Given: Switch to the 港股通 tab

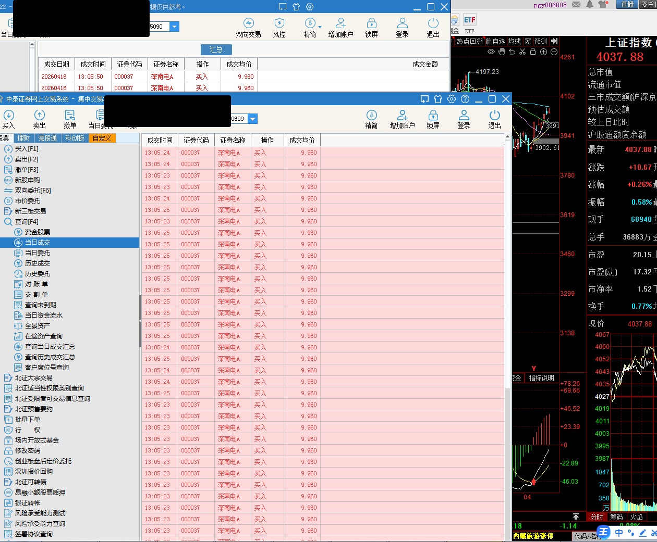Looking at the screenshot, I should 47,138.
